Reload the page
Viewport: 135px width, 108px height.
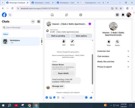(12, 8)
